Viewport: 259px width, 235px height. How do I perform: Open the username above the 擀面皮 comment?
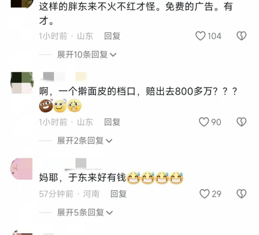click(64, 77)
